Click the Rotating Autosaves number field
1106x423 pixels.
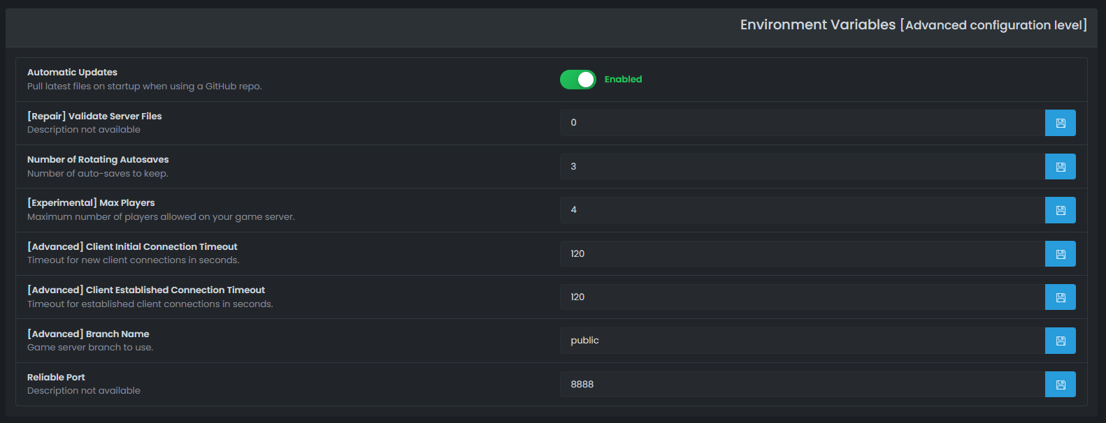click(801, 167)
